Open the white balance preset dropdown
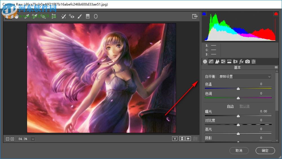Image resolution: width=282 pixels, height=159 pixels. coord(245,77)
